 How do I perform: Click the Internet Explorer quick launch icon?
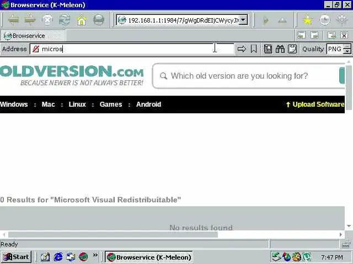pos(58,257)
